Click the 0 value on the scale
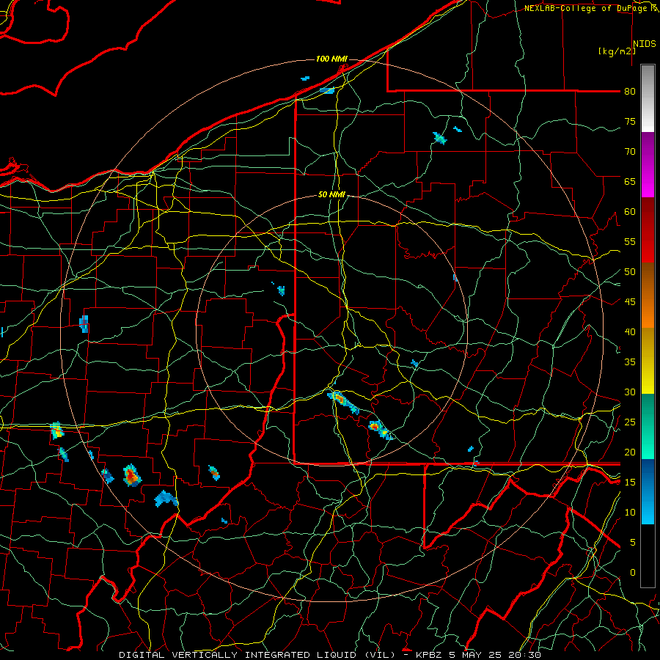Screen dimensions: 660x660 (633, 573)
